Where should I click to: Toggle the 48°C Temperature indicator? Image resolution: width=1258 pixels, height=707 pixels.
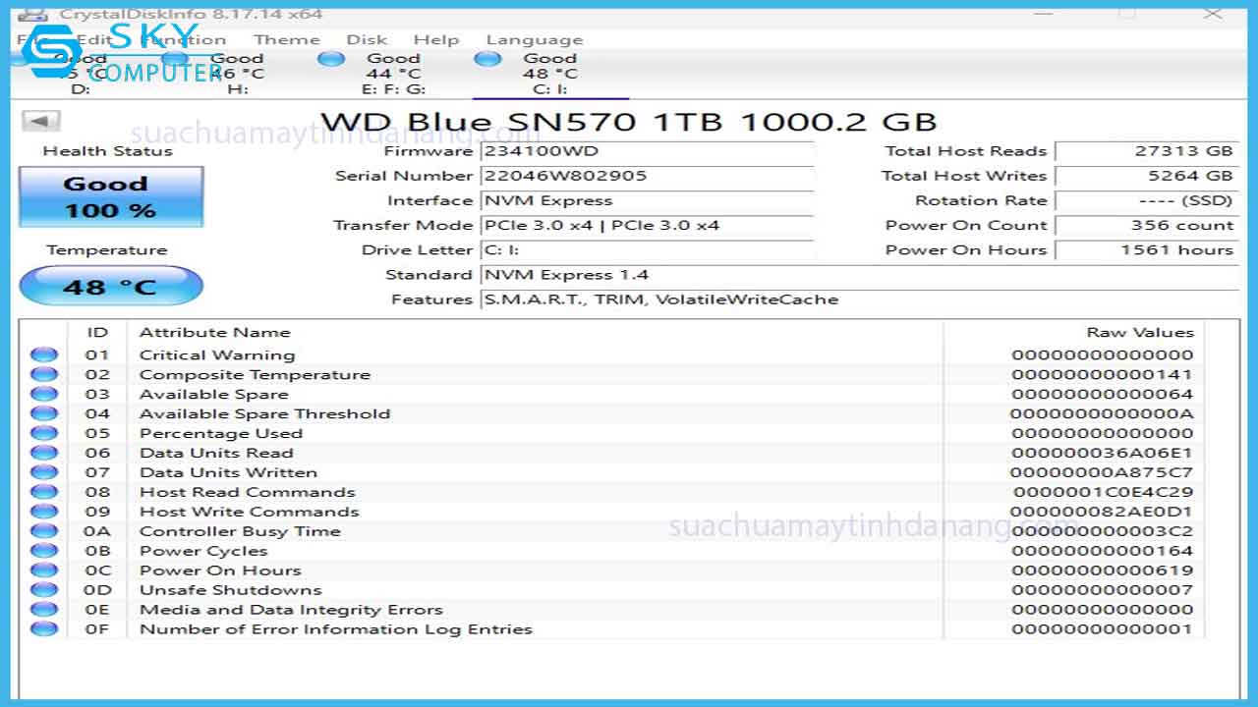110,285
